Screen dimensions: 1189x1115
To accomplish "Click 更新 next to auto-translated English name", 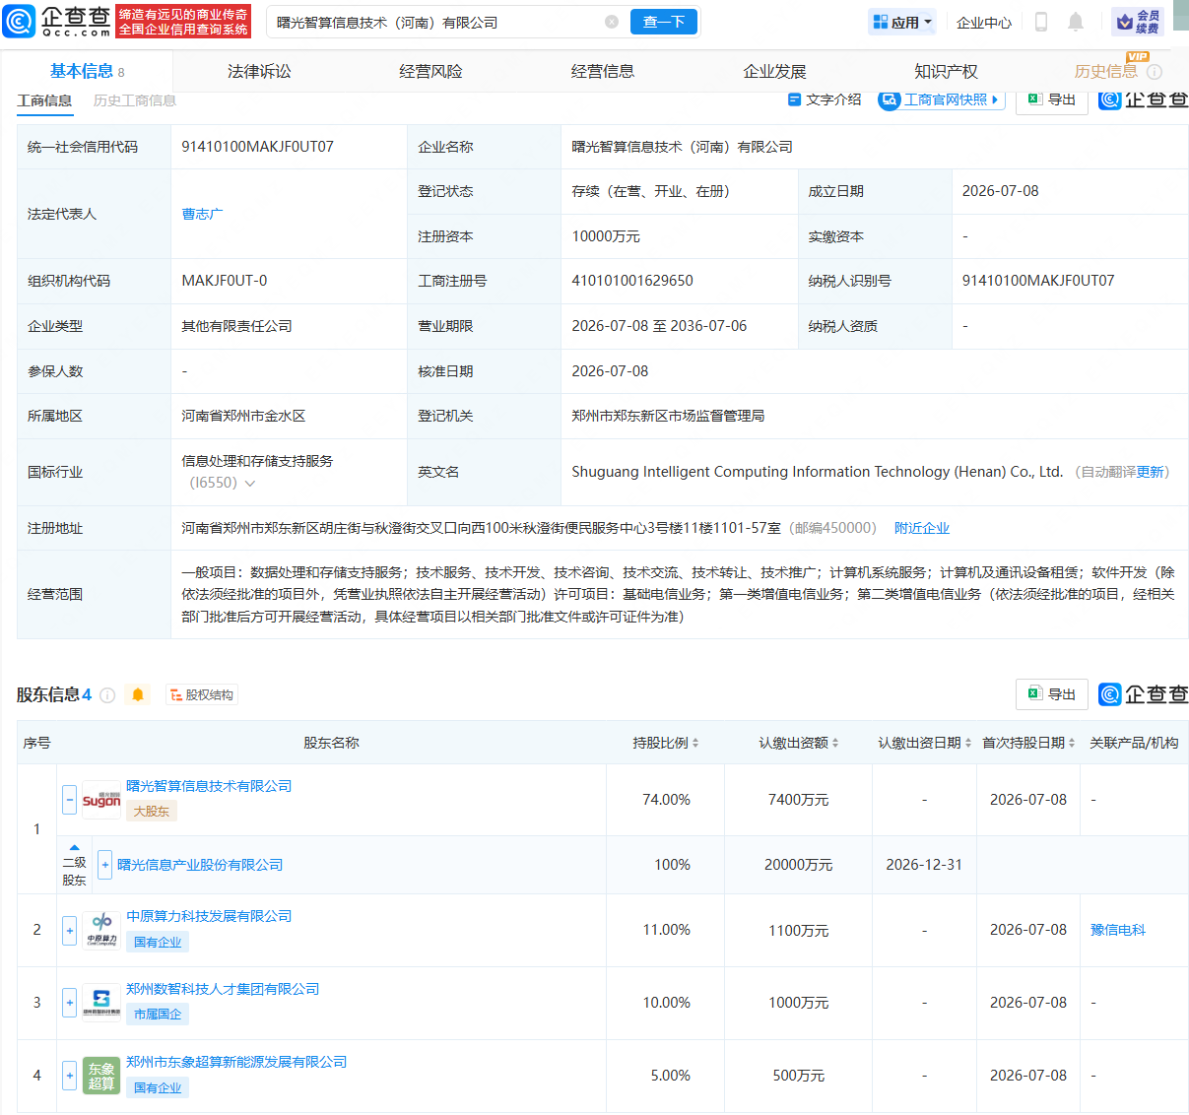I will click(1150, 472).
